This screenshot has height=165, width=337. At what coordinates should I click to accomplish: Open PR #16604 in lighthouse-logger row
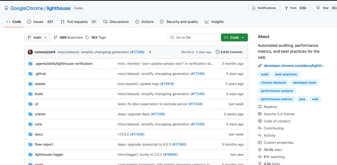(170, 154)
